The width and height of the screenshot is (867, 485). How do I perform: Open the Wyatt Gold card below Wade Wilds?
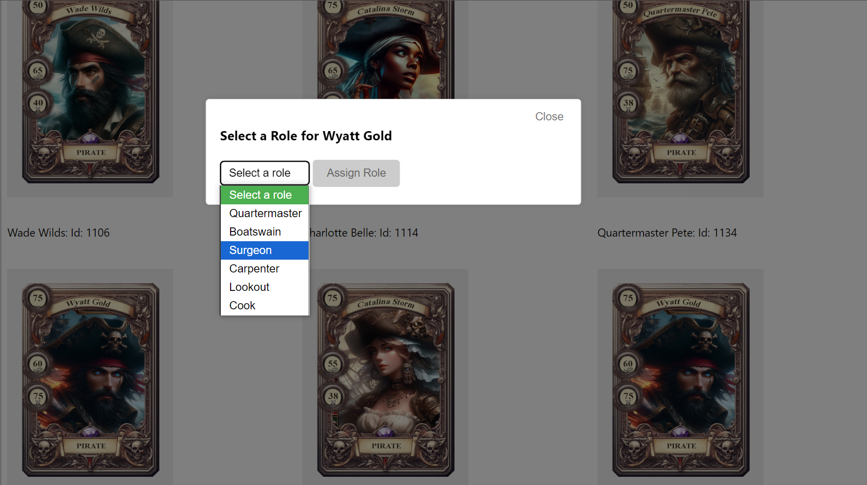coord(91,379)
